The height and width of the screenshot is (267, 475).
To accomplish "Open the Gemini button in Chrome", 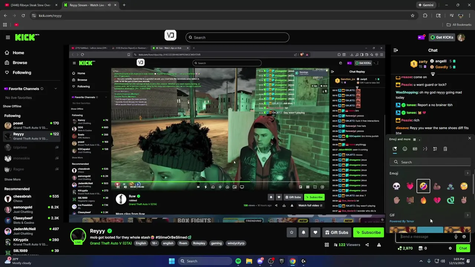I will 426,5.
